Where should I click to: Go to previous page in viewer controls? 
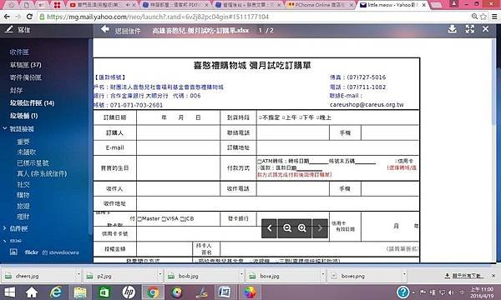pos(270,228)
